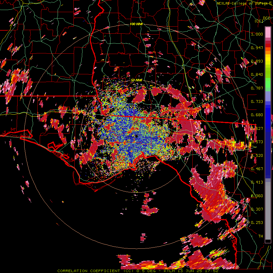Image resolution: width=273 pixels, height=273 pixels.
Task: Click the TH label on color bar
Action: click(x=261, y=236)
